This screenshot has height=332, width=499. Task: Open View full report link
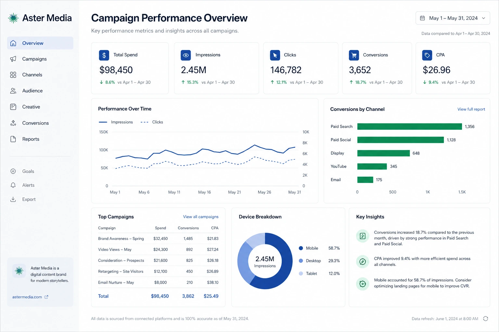(471, 109)
